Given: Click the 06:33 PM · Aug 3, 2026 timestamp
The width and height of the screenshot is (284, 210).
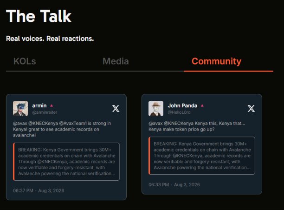Looking at the screenshot, I should coord(174,184).
